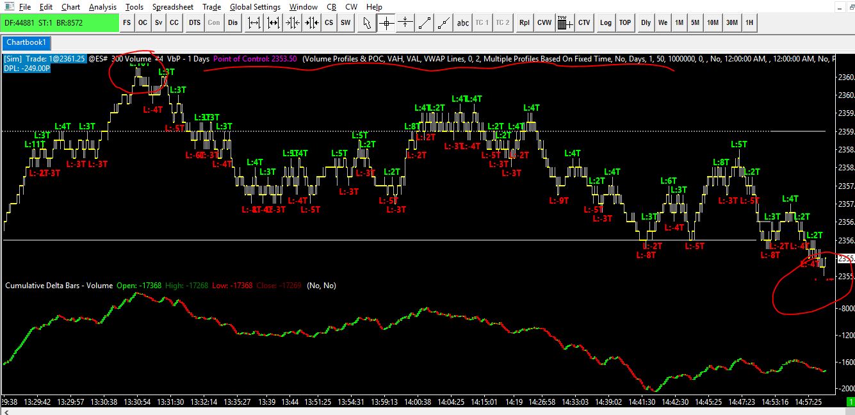Open the File menu
Screen dimensions: 855x415
click(24, 7)
